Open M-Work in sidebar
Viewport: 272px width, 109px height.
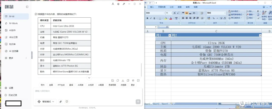(x=16, y=23)
